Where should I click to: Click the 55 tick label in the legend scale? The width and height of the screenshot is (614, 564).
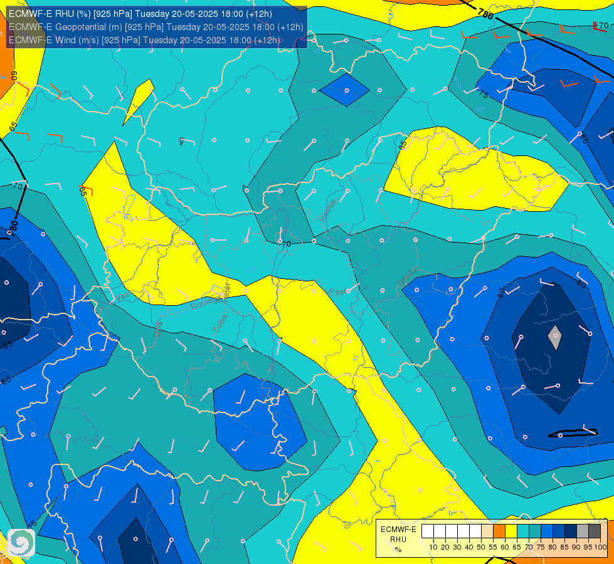493,547
